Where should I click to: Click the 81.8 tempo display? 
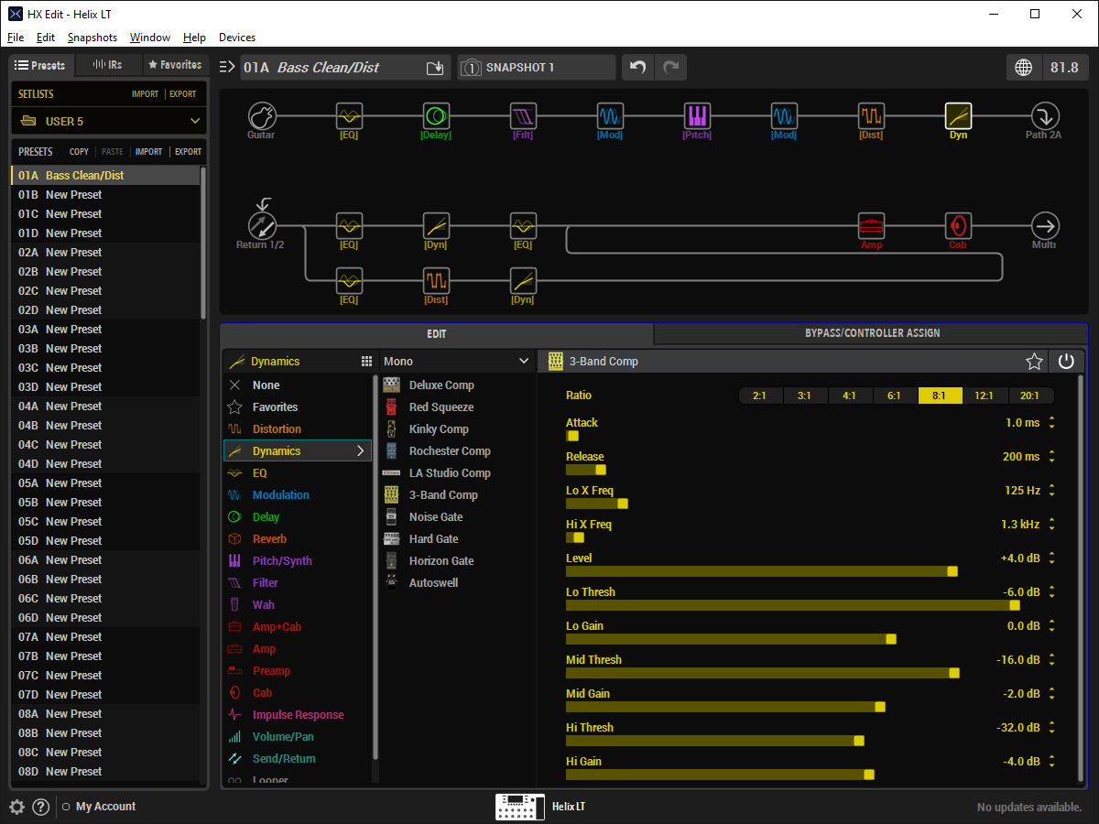point(1064,68)
